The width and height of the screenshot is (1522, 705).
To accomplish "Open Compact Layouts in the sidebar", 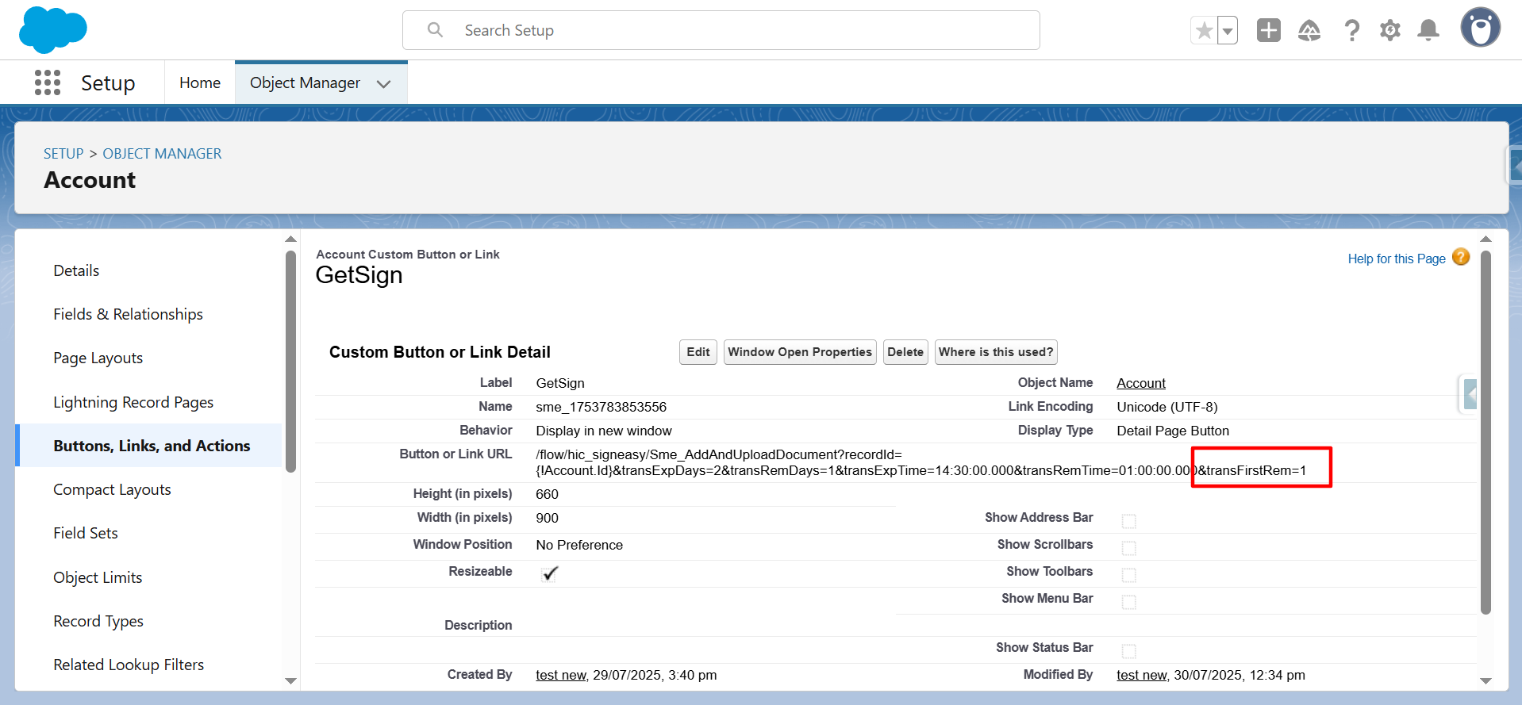I will tap(112, 489).
